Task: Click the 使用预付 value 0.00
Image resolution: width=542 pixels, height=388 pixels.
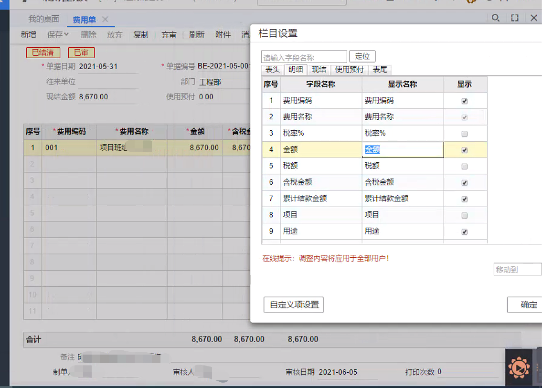Action: pos(206,97)
